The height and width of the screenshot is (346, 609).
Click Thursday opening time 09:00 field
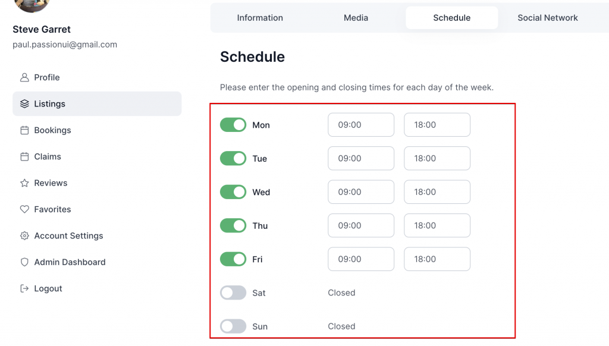(x=361, y=226)
